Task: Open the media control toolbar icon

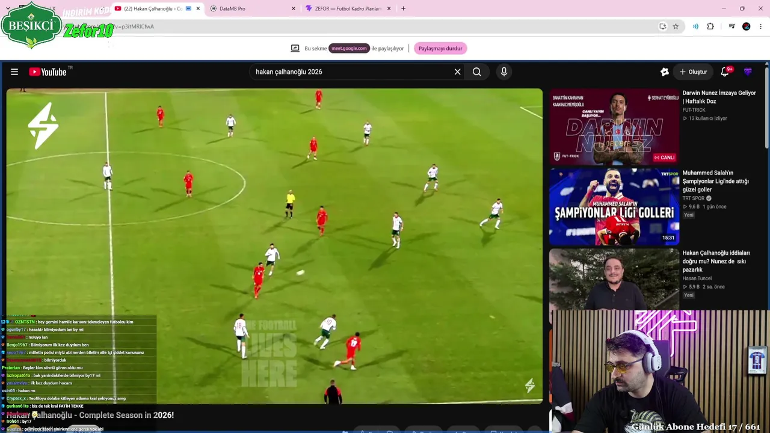Action: point(731,26)
